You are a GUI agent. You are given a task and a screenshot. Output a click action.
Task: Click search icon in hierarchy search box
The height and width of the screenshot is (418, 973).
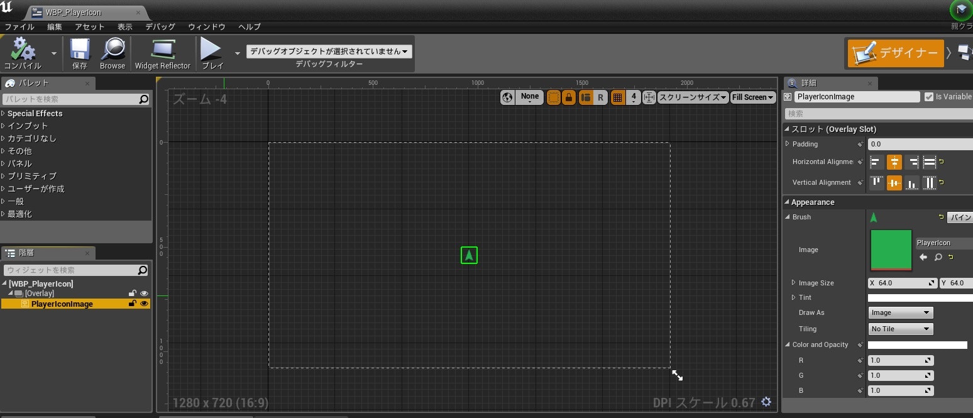(x=143, y=270)
